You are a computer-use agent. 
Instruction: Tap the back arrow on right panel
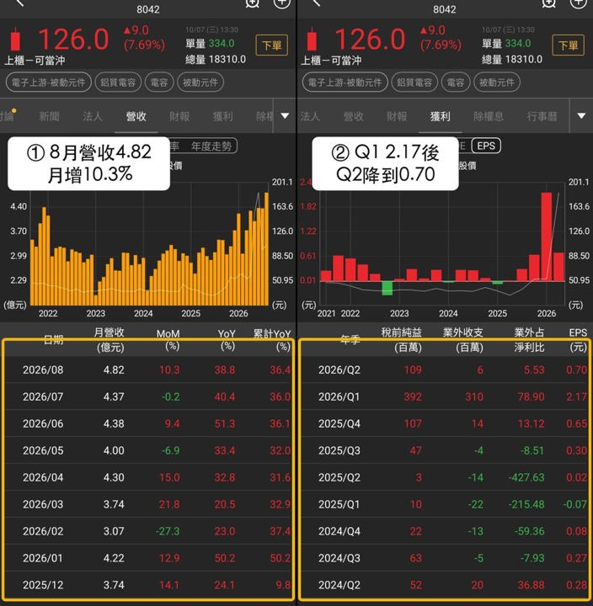[x=316, y=3]
